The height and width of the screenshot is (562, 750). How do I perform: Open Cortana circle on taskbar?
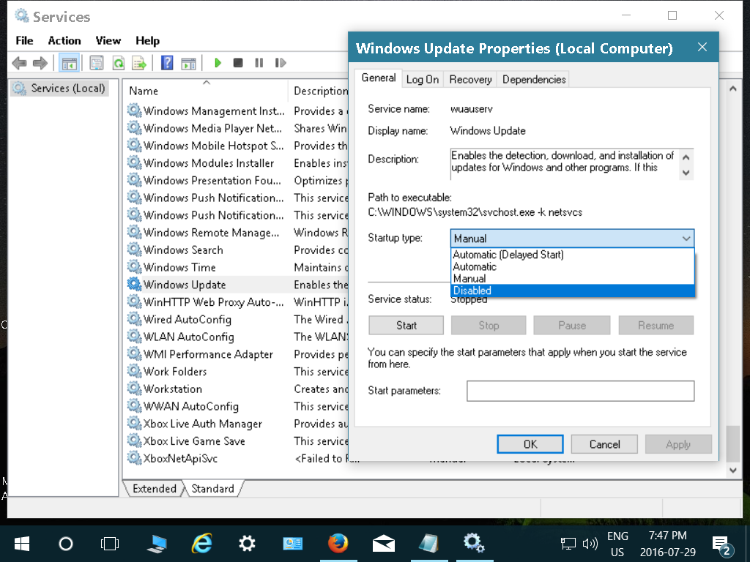65,544
